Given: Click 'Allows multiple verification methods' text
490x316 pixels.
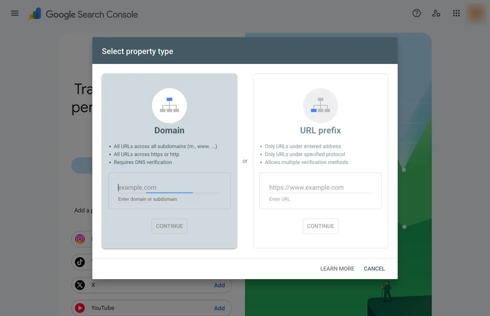Looking at the screenshot, I should tap(306, 162).
